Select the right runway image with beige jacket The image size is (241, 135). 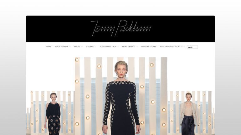point(189,113)
